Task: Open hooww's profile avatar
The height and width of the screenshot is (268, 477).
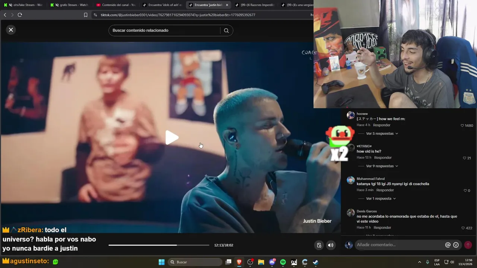Action: [351, 115]
